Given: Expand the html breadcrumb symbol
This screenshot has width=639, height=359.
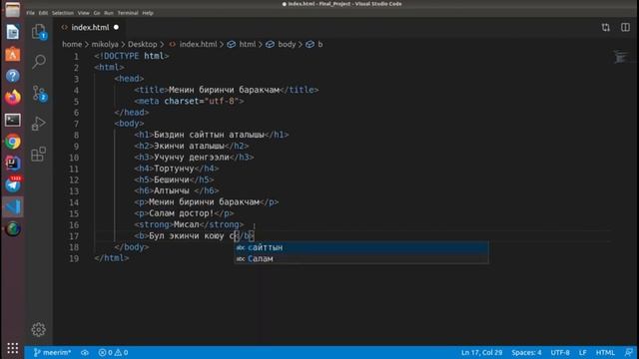Looking at the screenshot, I should click(x=242, y=44).
